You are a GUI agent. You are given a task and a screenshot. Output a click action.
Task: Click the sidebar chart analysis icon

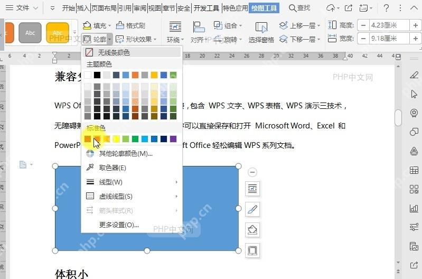[x=414, y=208]
